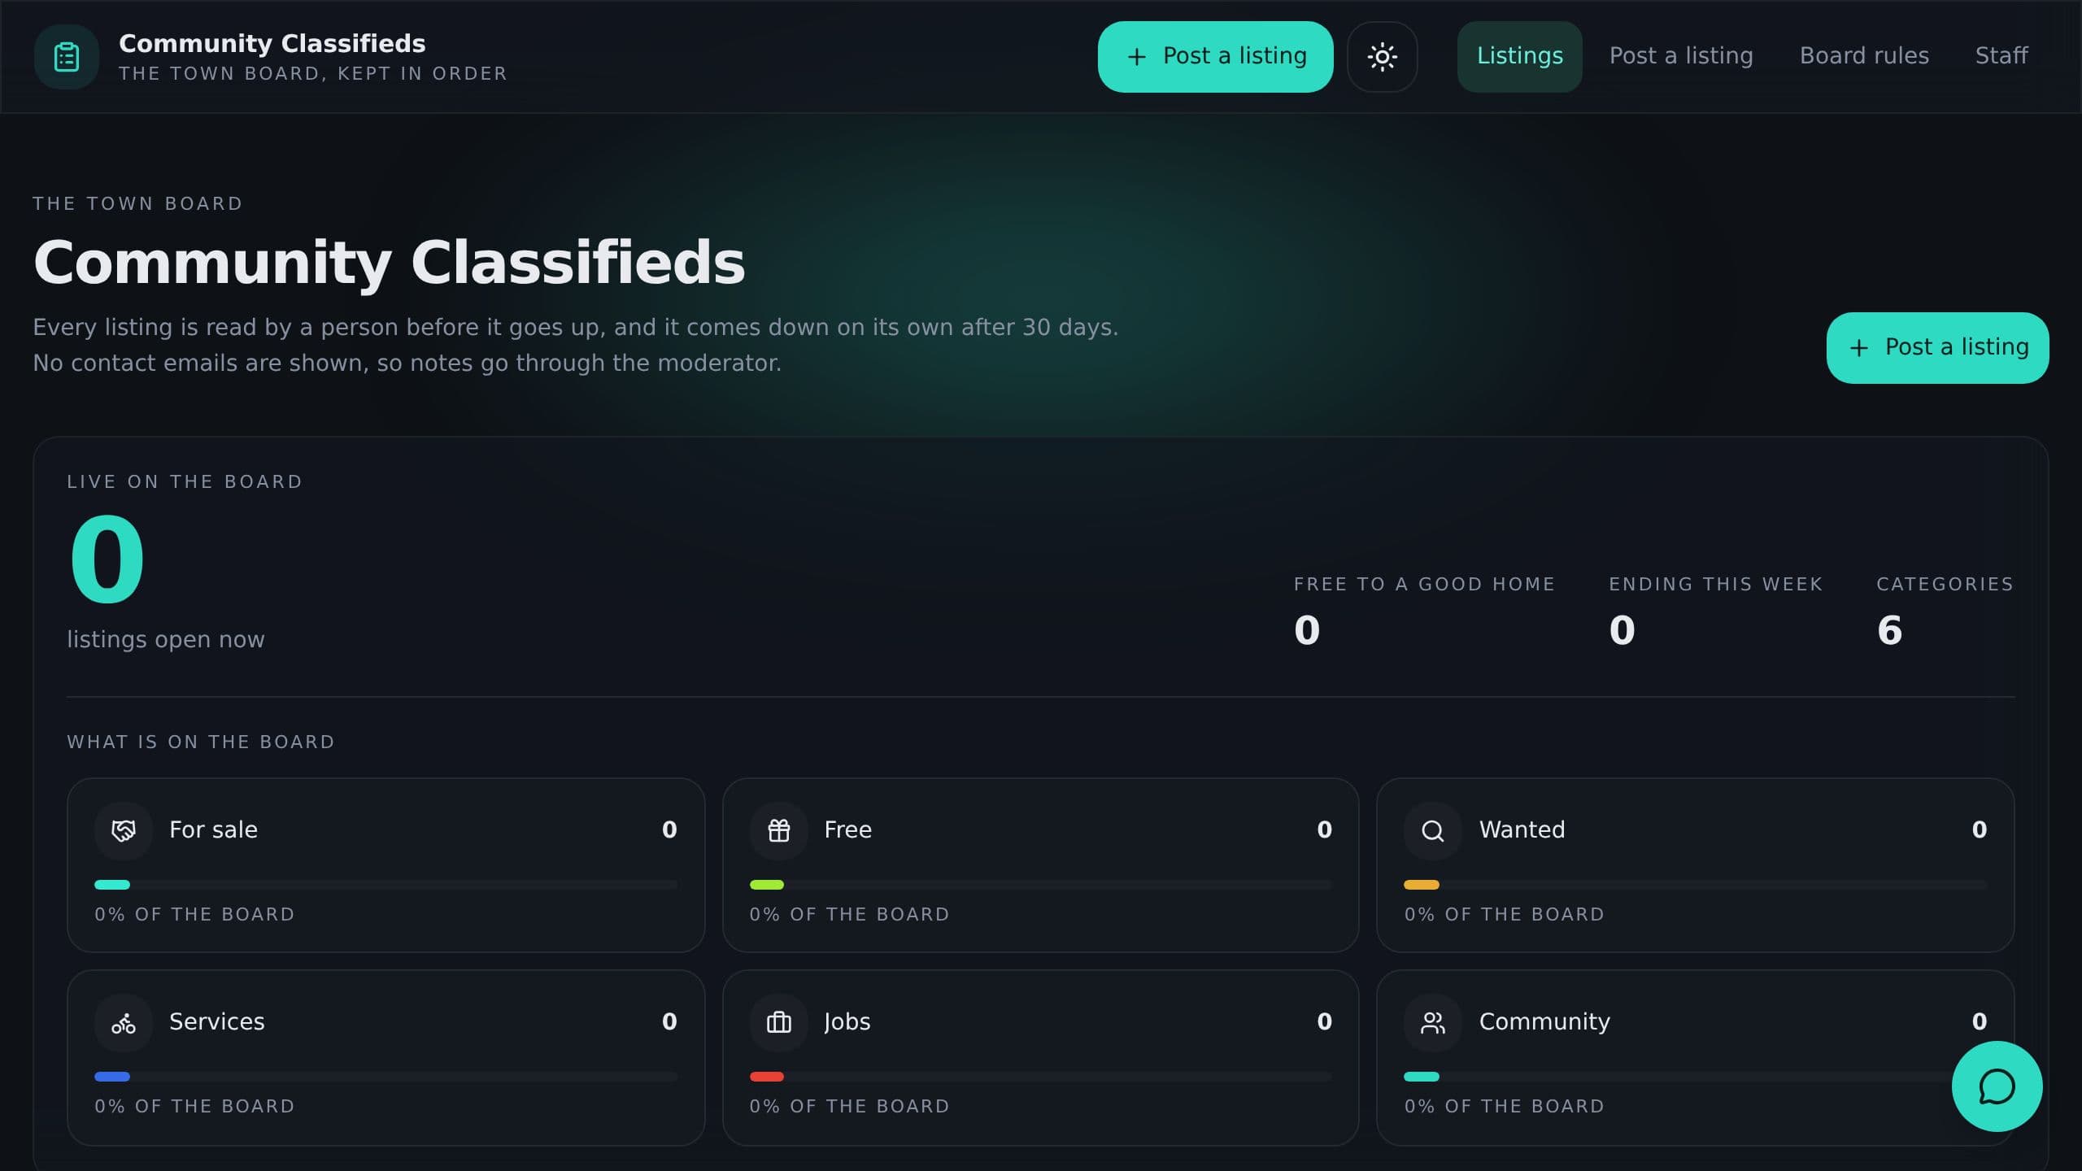Click the large live listings count number
Viewport: 2082px width, 1171px height.
coord(107,559)
